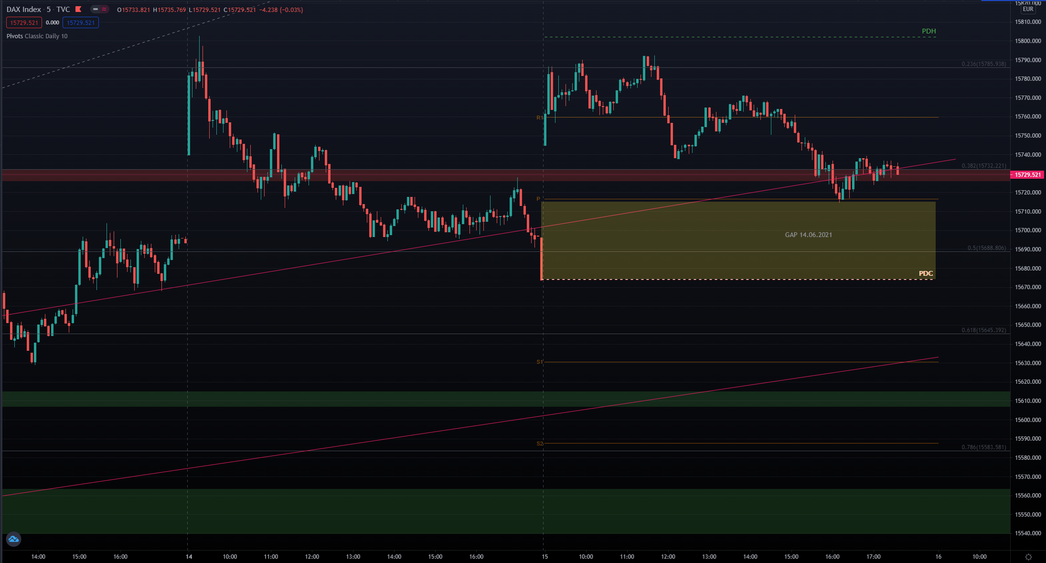This screenshot has height=563, width=1046.
Task: Click the DAX Index symbol title
Action: click(24, 9)
